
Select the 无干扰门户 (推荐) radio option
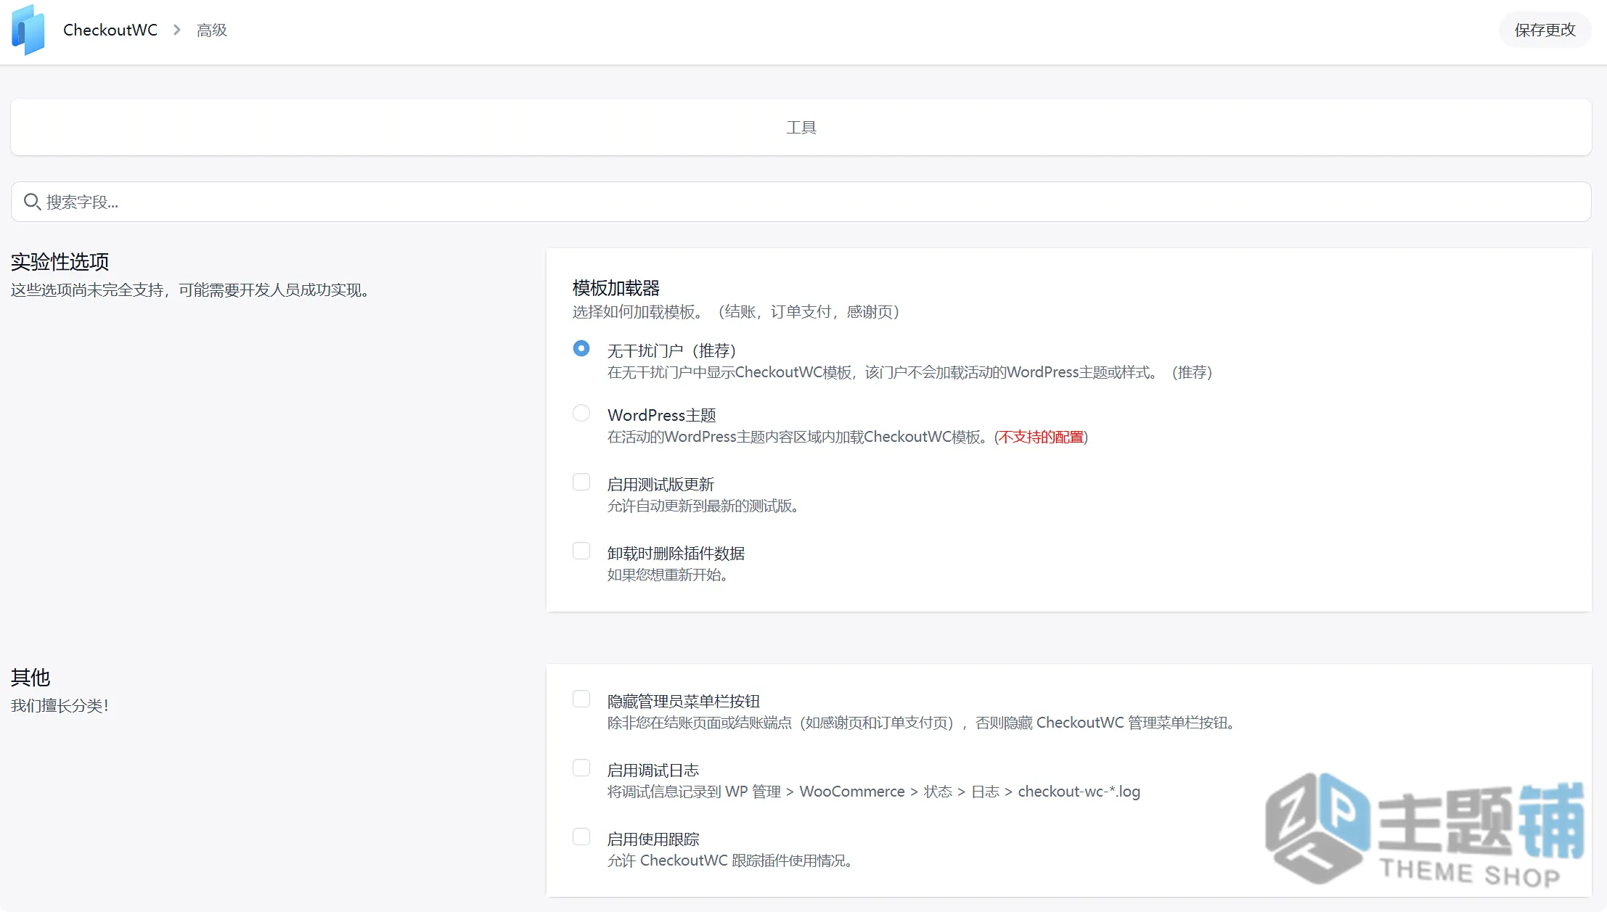pos(581,348)
